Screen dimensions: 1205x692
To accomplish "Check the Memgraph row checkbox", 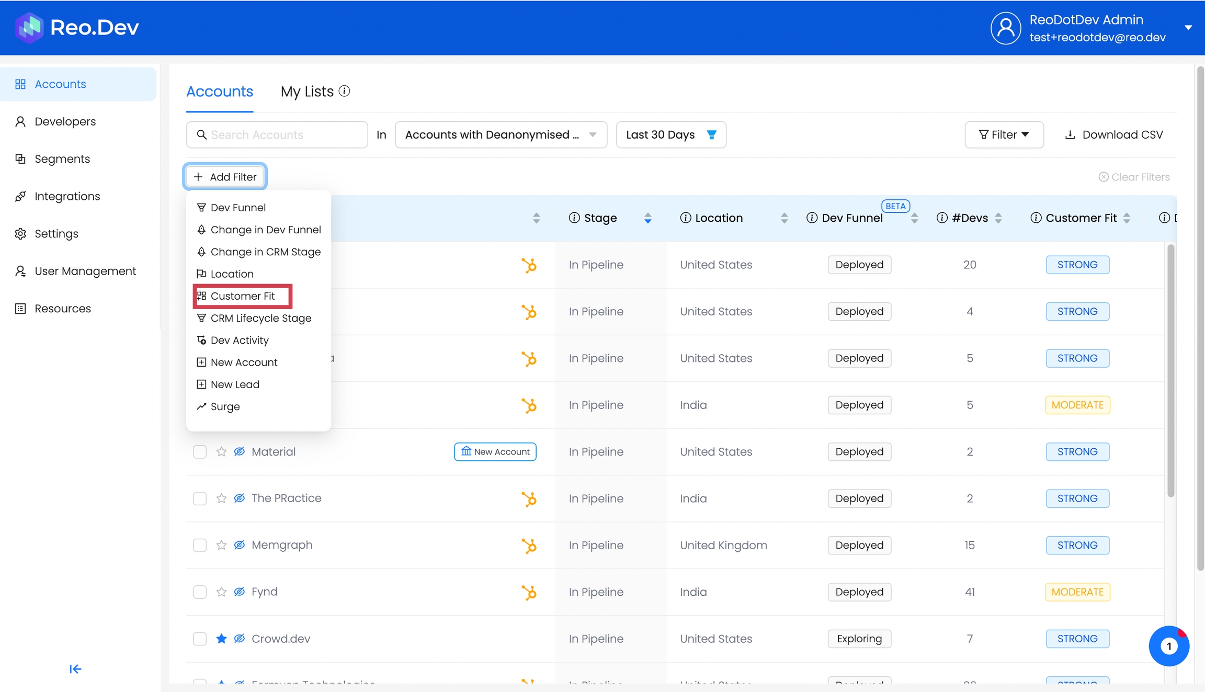I will (200, 545).
